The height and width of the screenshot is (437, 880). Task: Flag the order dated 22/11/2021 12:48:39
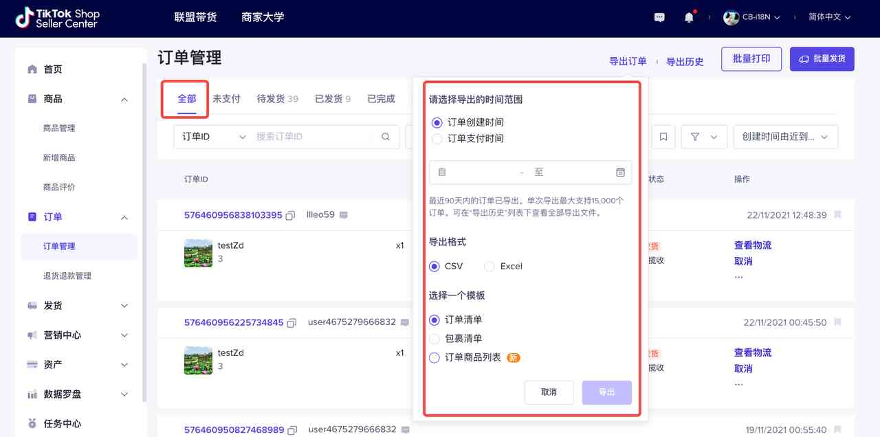click(837, 215)
